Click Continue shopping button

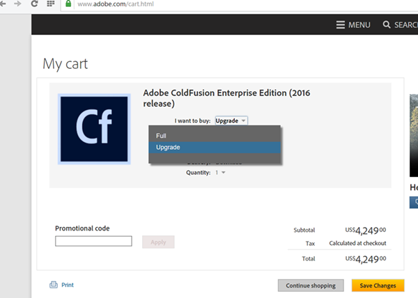(311, 285)
